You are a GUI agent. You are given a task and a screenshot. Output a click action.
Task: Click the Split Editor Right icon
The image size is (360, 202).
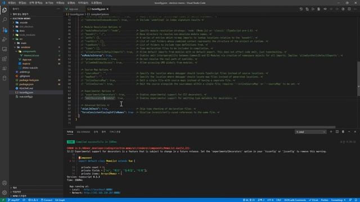(x=349, y=9)
